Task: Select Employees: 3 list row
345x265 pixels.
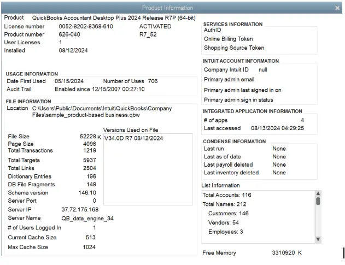Action: 225,232
